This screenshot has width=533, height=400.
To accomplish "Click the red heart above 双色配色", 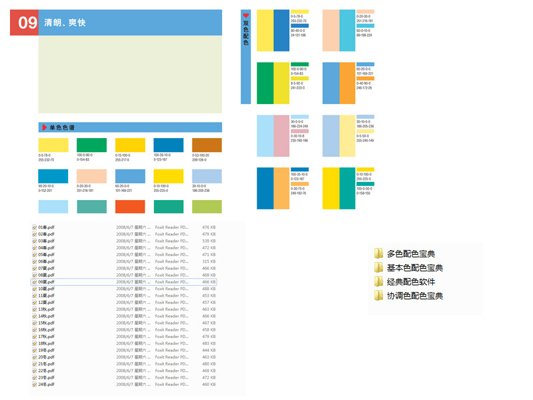I will 246,15.
